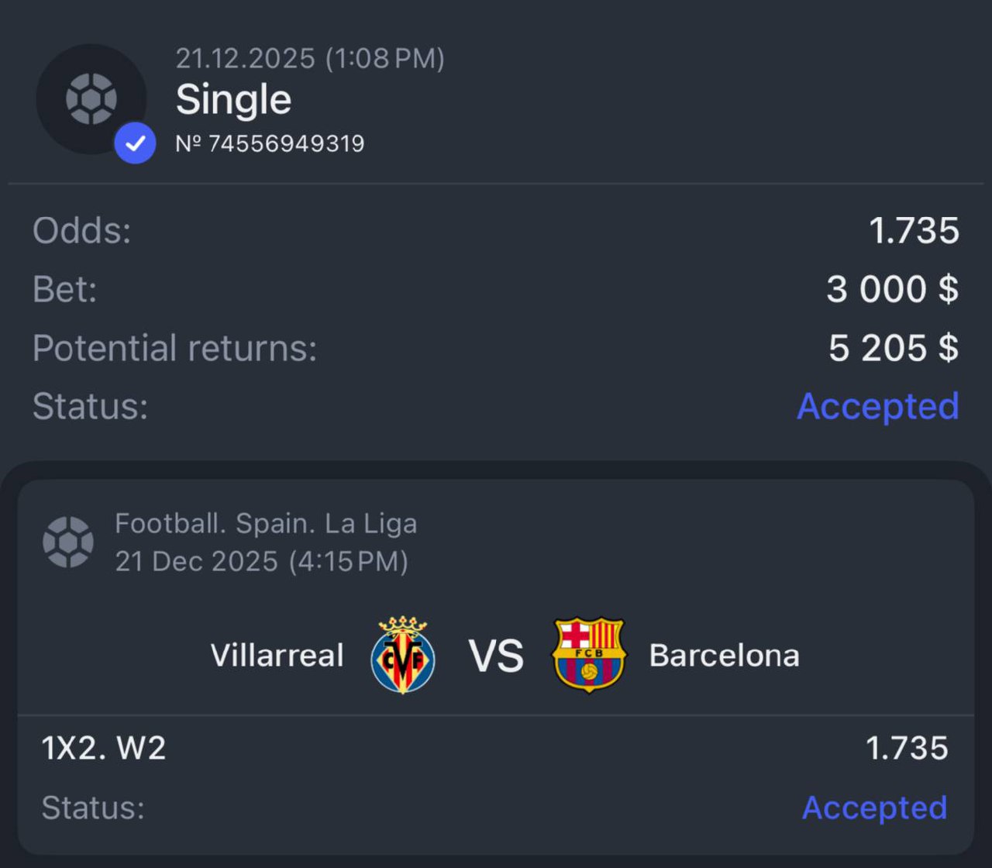Select the Barcelona team name

[724, 656]
